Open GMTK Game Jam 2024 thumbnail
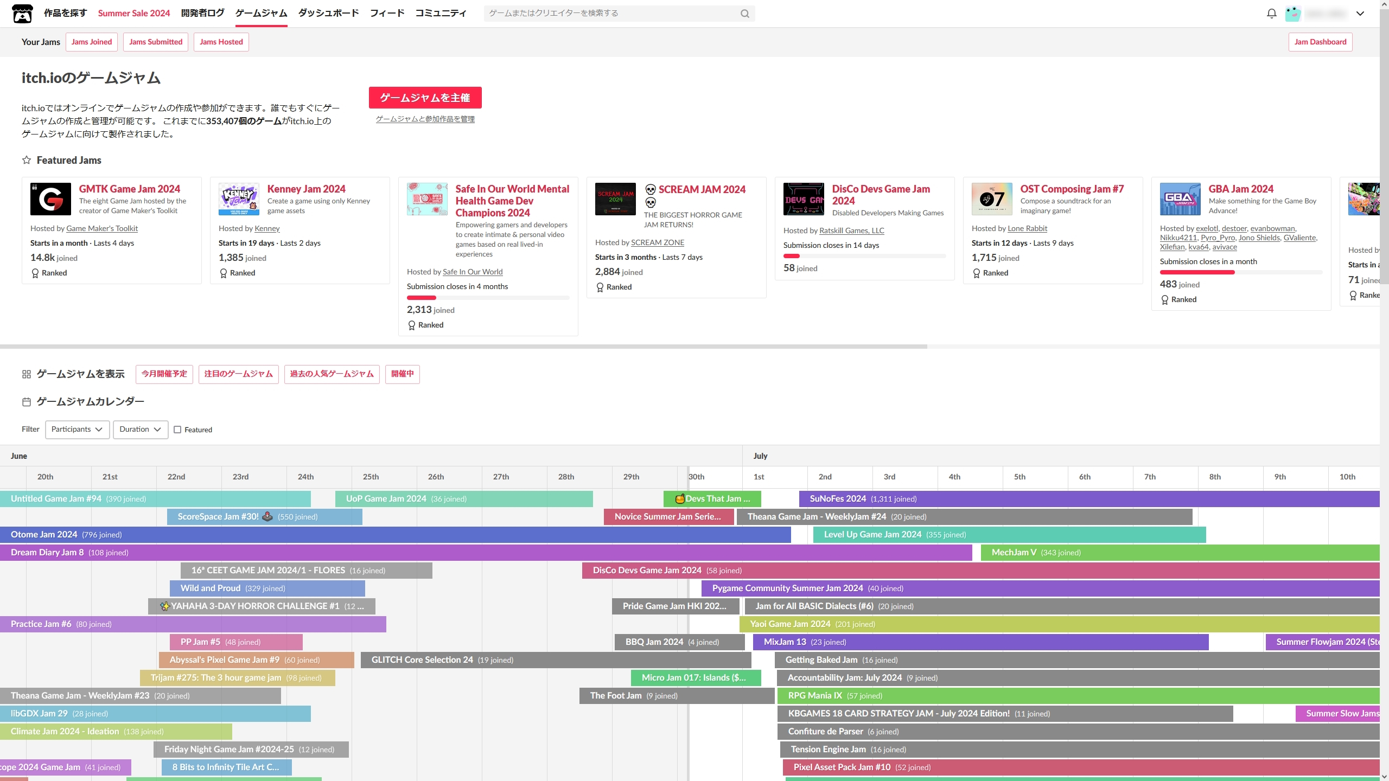 (x=50, y=199)
